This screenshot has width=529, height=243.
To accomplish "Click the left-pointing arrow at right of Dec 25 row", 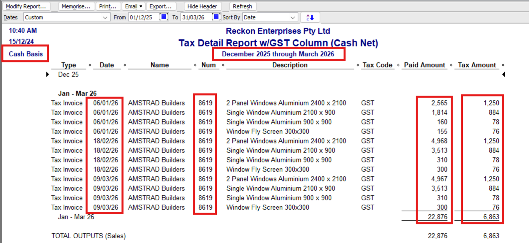I will (503, 74).
